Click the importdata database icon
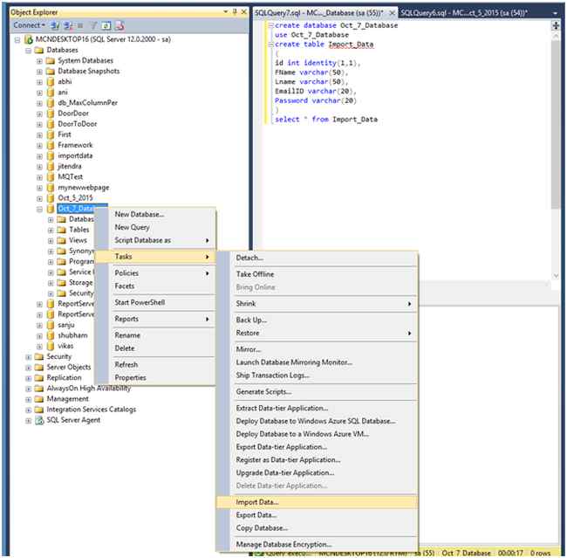The image size is (567, 558). click(51, 155)
